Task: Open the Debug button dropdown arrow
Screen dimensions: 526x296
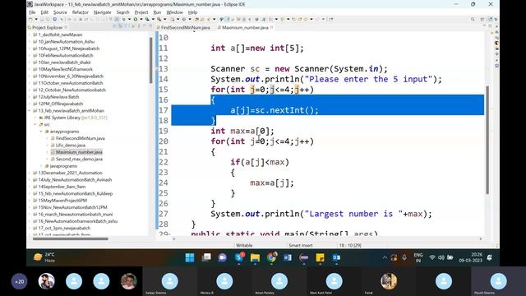Action: click(129, 19)
